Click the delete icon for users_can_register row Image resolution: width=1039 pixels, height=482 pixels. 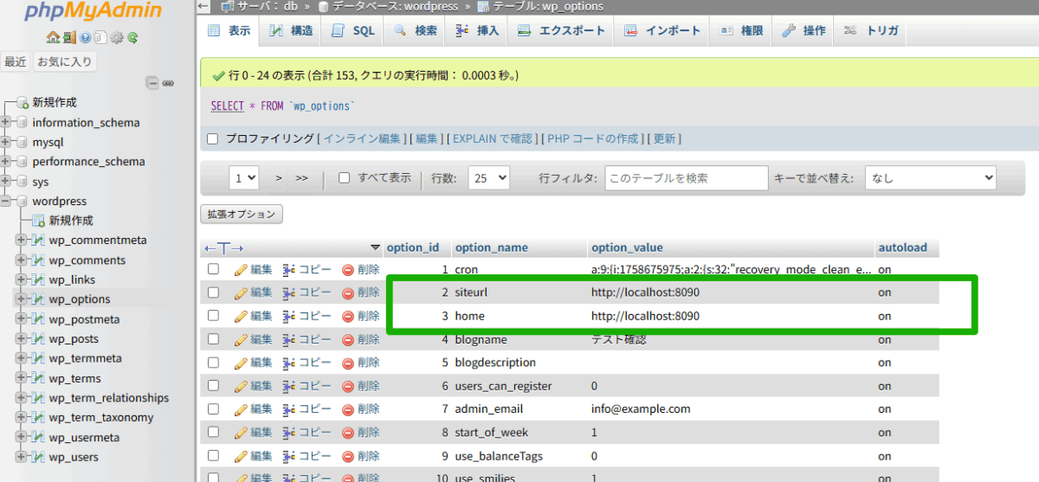(x=348, y=386)
